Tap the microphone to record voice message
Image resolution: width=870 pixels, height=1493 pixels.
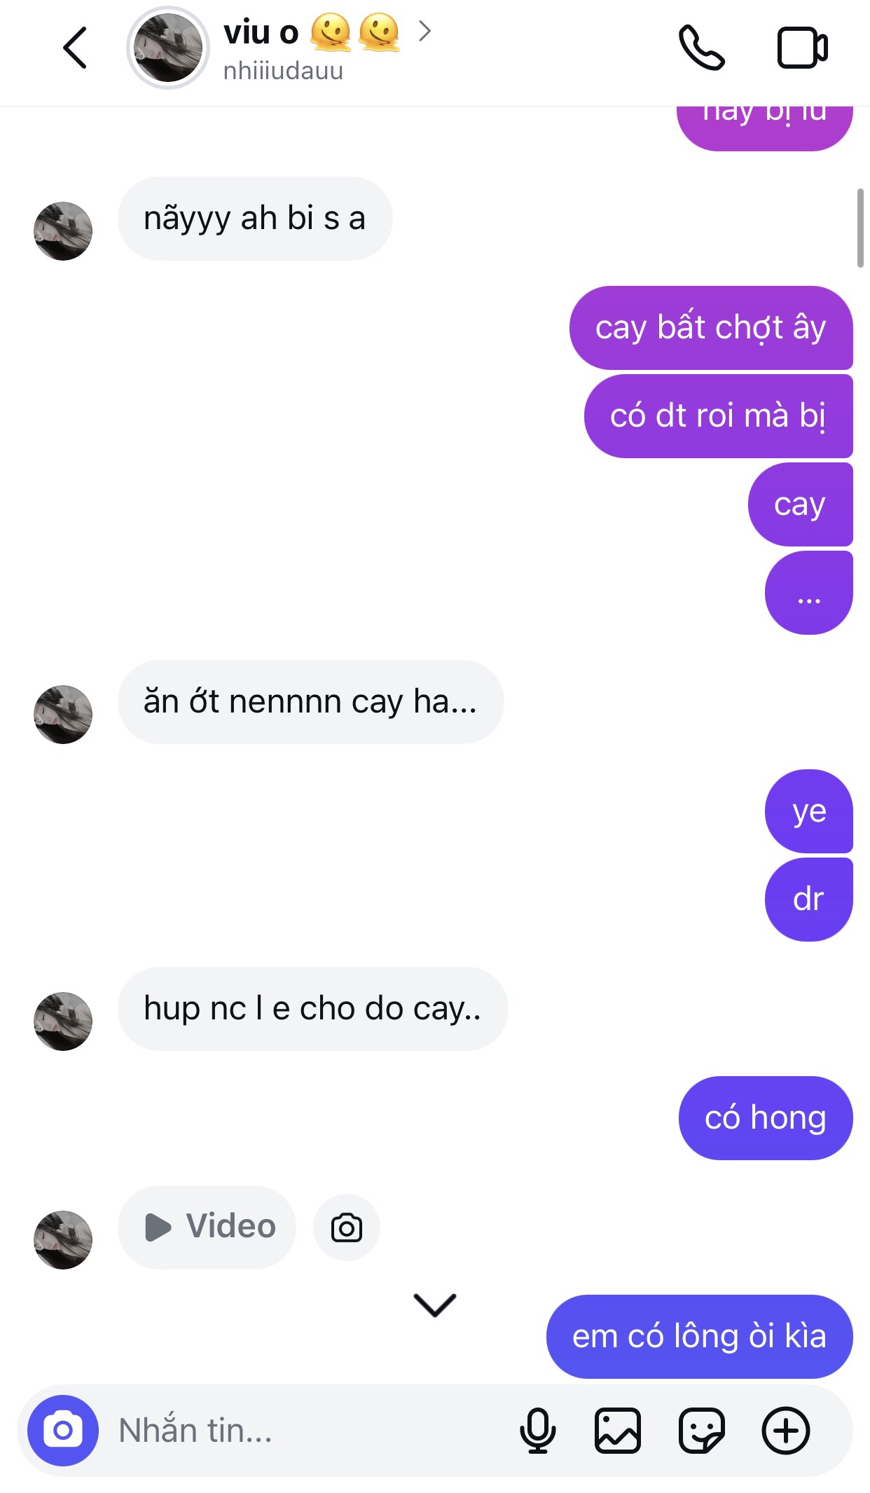click(x=537, y=1430)
